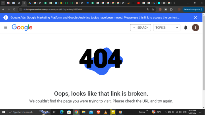Open the network connection icon
The height and width of the screenshot is (115, 205).
click(x=177, y=112)
